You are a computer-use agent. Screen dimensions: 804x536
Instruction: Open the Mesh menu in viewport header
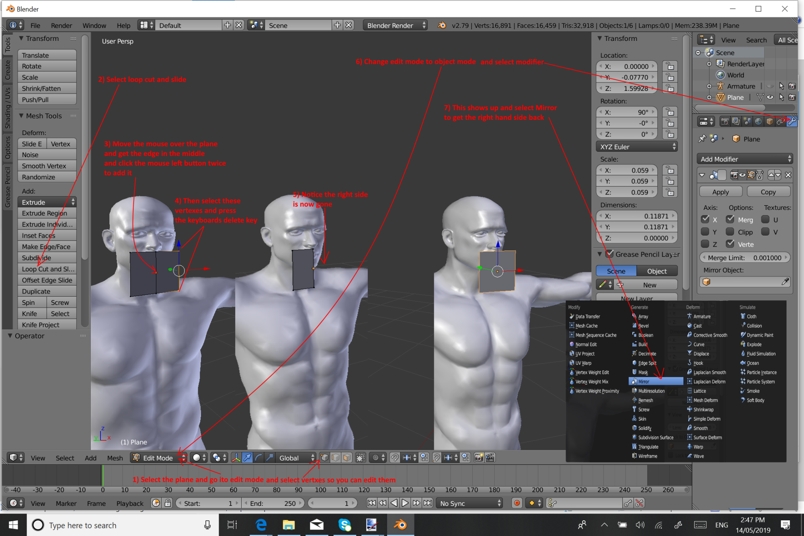click(x=115, y=458)
